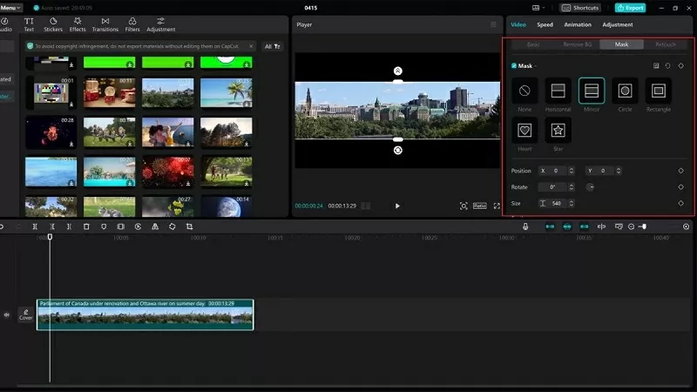Select the Rectangle mask shape
This screenshot has height=392, width=697.
[659, 91]
